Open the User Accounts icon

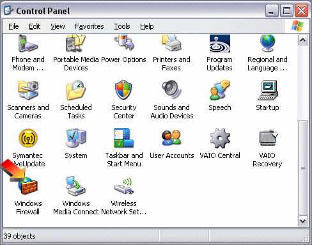[171, 138]
